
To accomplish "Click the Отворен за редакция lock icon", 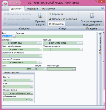I will (x=50, y=19).
